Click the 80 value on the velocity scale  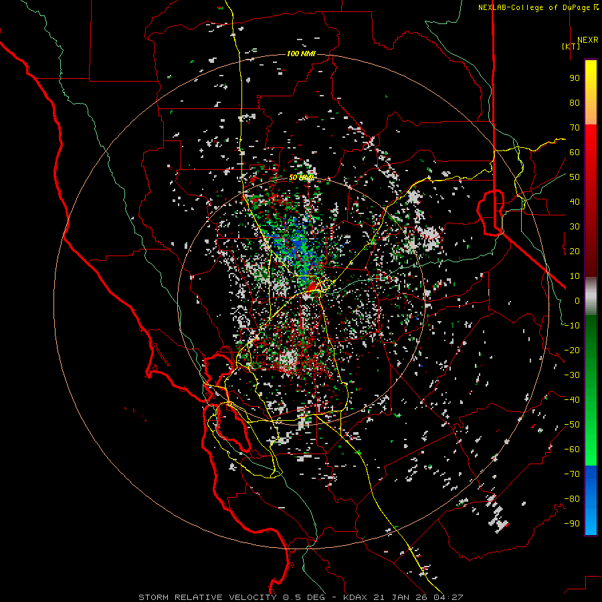point(575,103)
